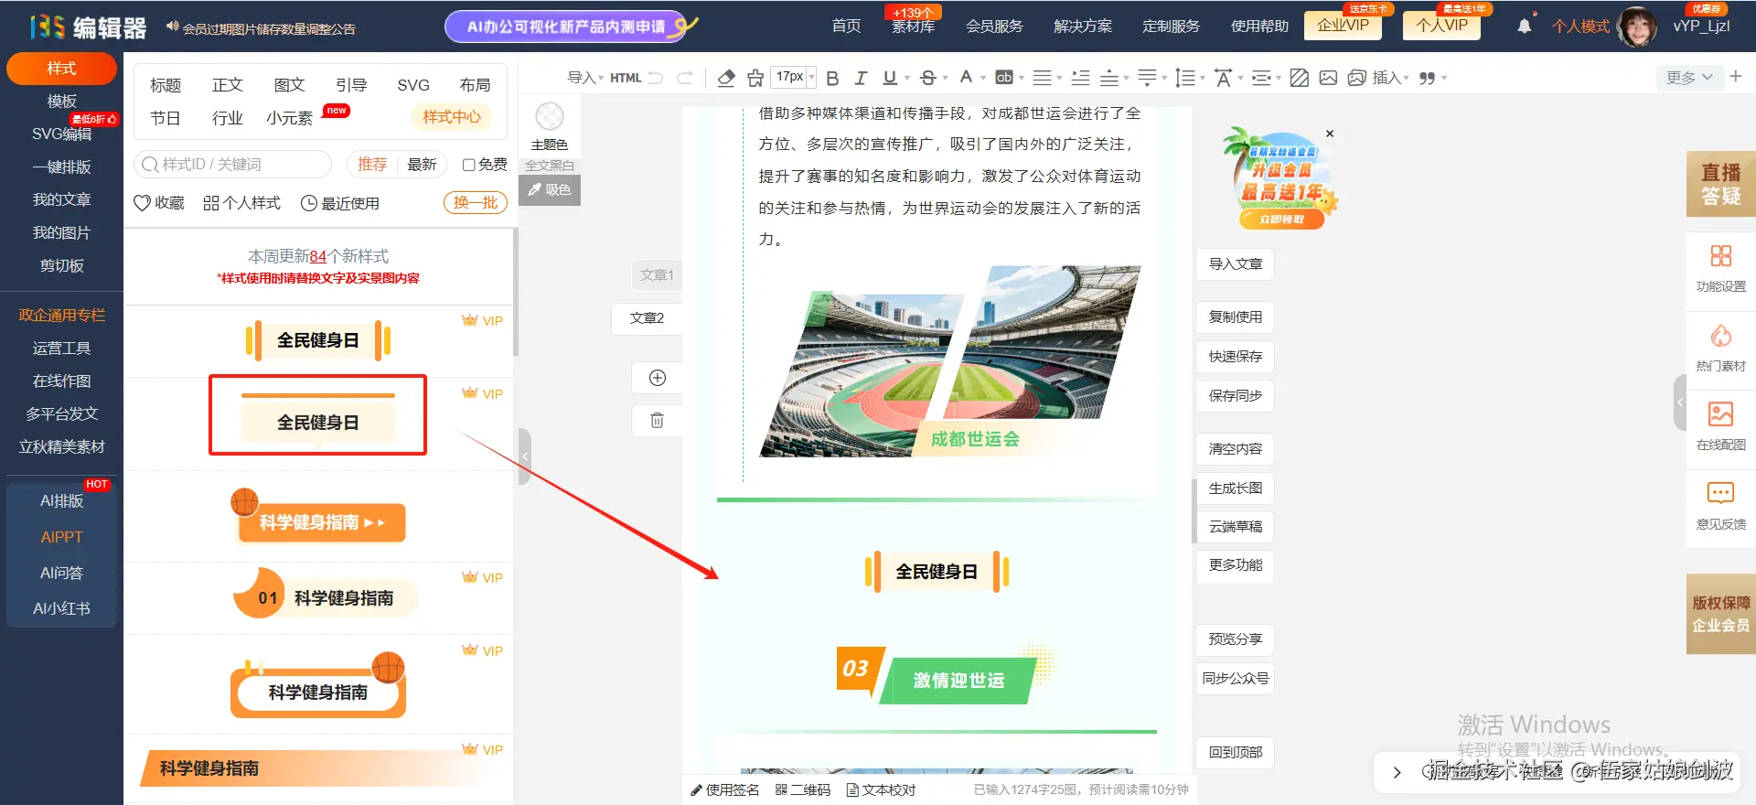Image resolution: width=1756 pixels, height=805 pixels.
Task: Open notifications bell icon
Action: 1524,26
